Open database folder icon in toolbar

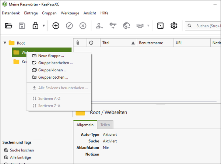[8, 26]
